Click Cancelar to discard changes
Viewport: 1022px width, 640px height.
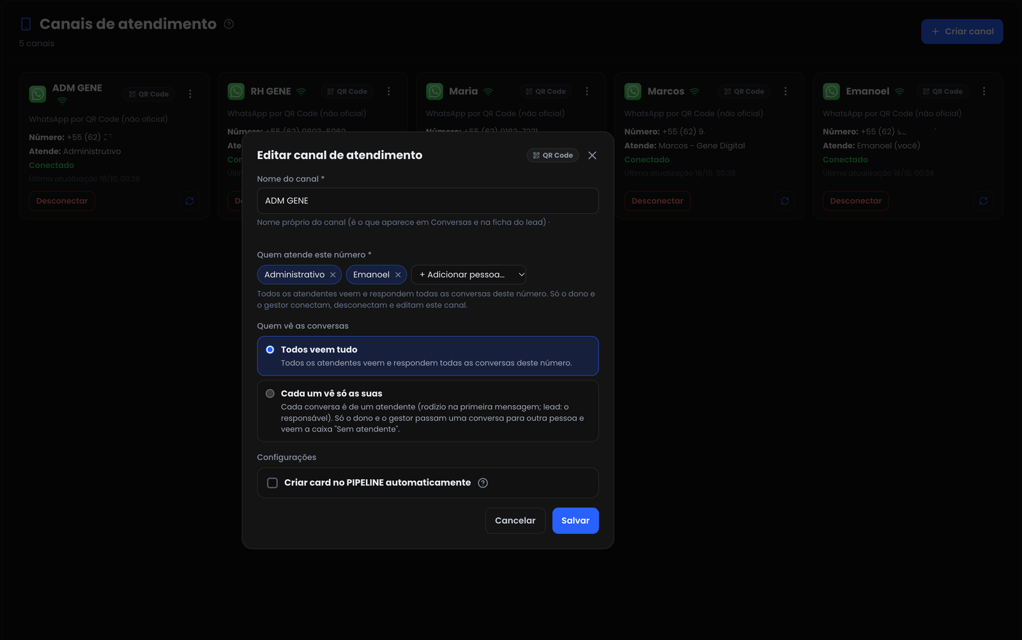click(x=515, y=521)
